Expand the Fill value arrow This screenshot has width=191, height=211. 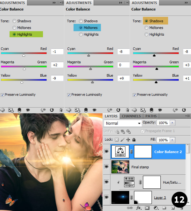(172, 140)
